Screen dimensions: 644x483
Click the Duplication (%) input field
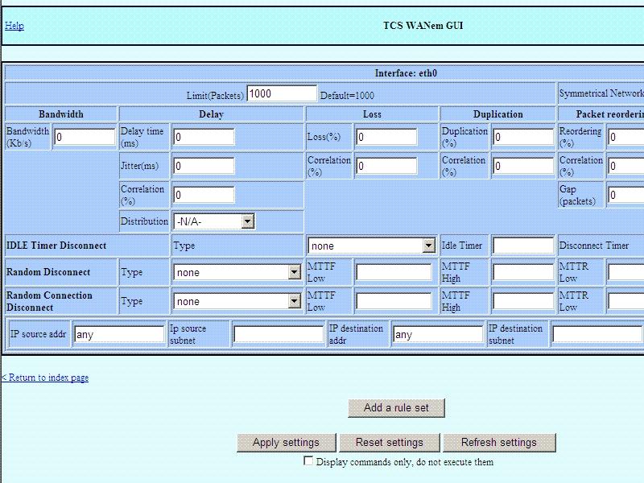coord(523,137)
